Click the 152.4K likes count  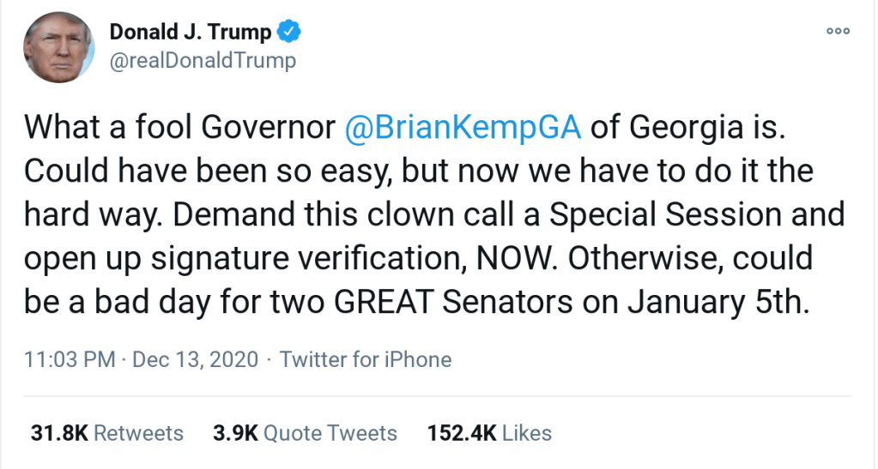[x=461, y=433]
